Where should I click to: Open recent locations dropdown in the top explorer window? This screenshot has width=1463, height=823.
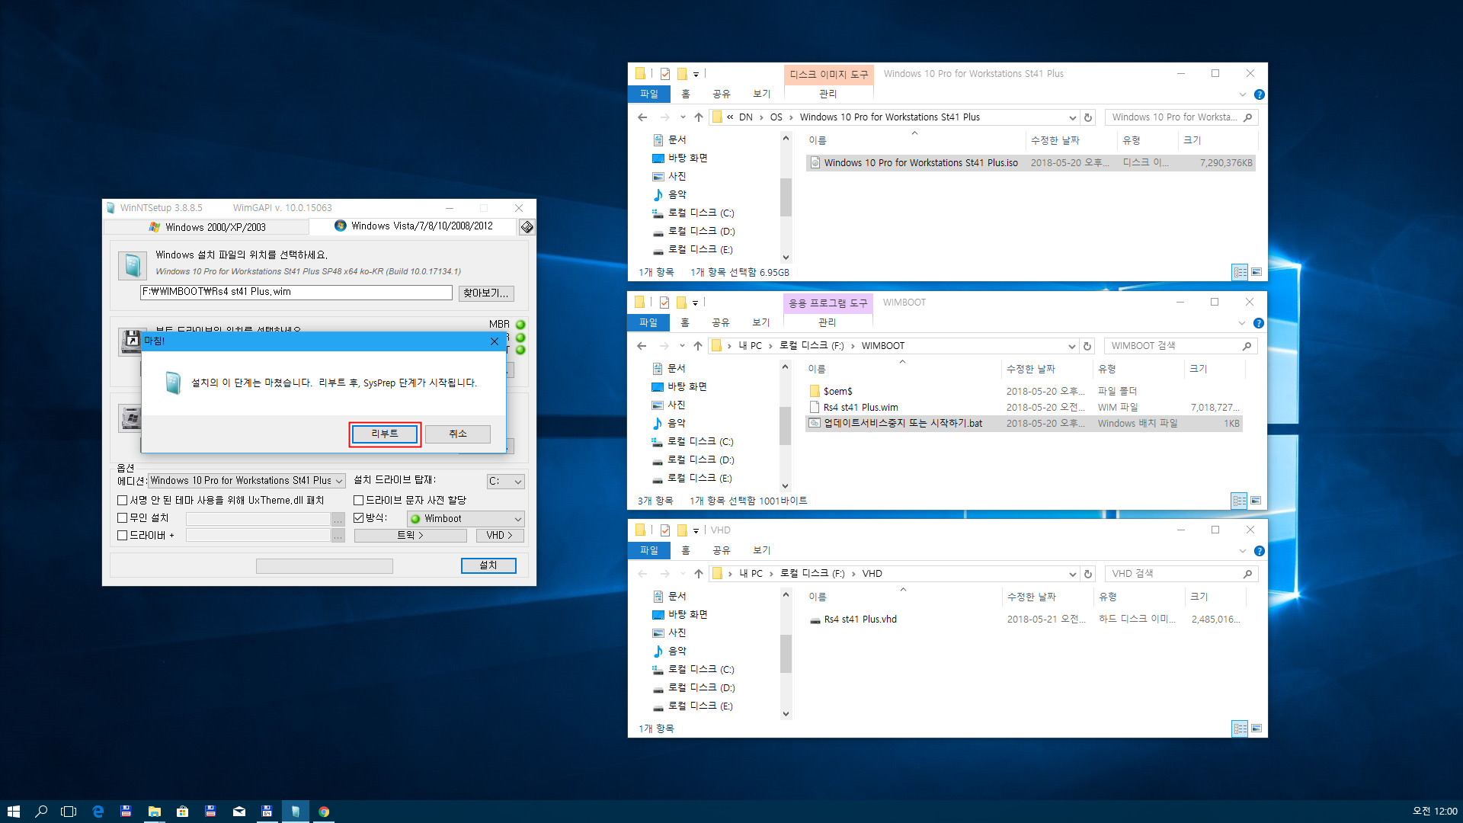683,117
